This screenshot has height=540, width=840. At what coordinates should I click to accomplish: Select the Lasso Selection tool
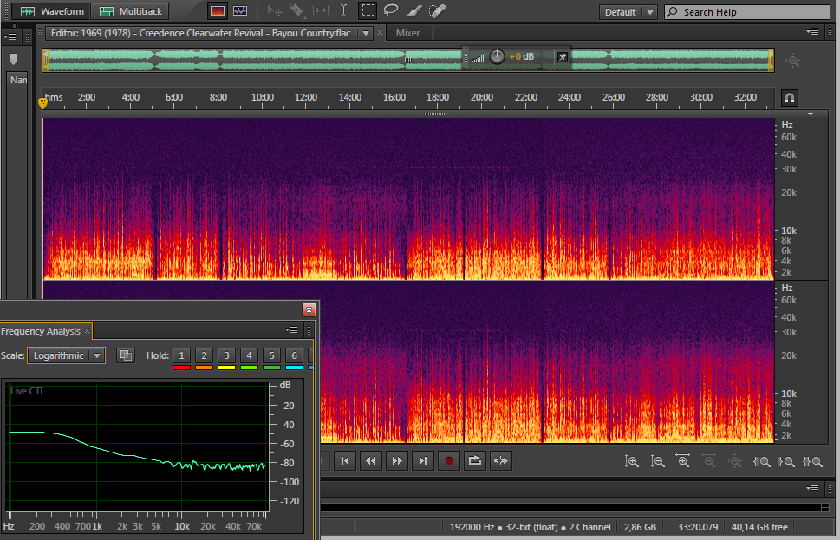tap(391, 10)
